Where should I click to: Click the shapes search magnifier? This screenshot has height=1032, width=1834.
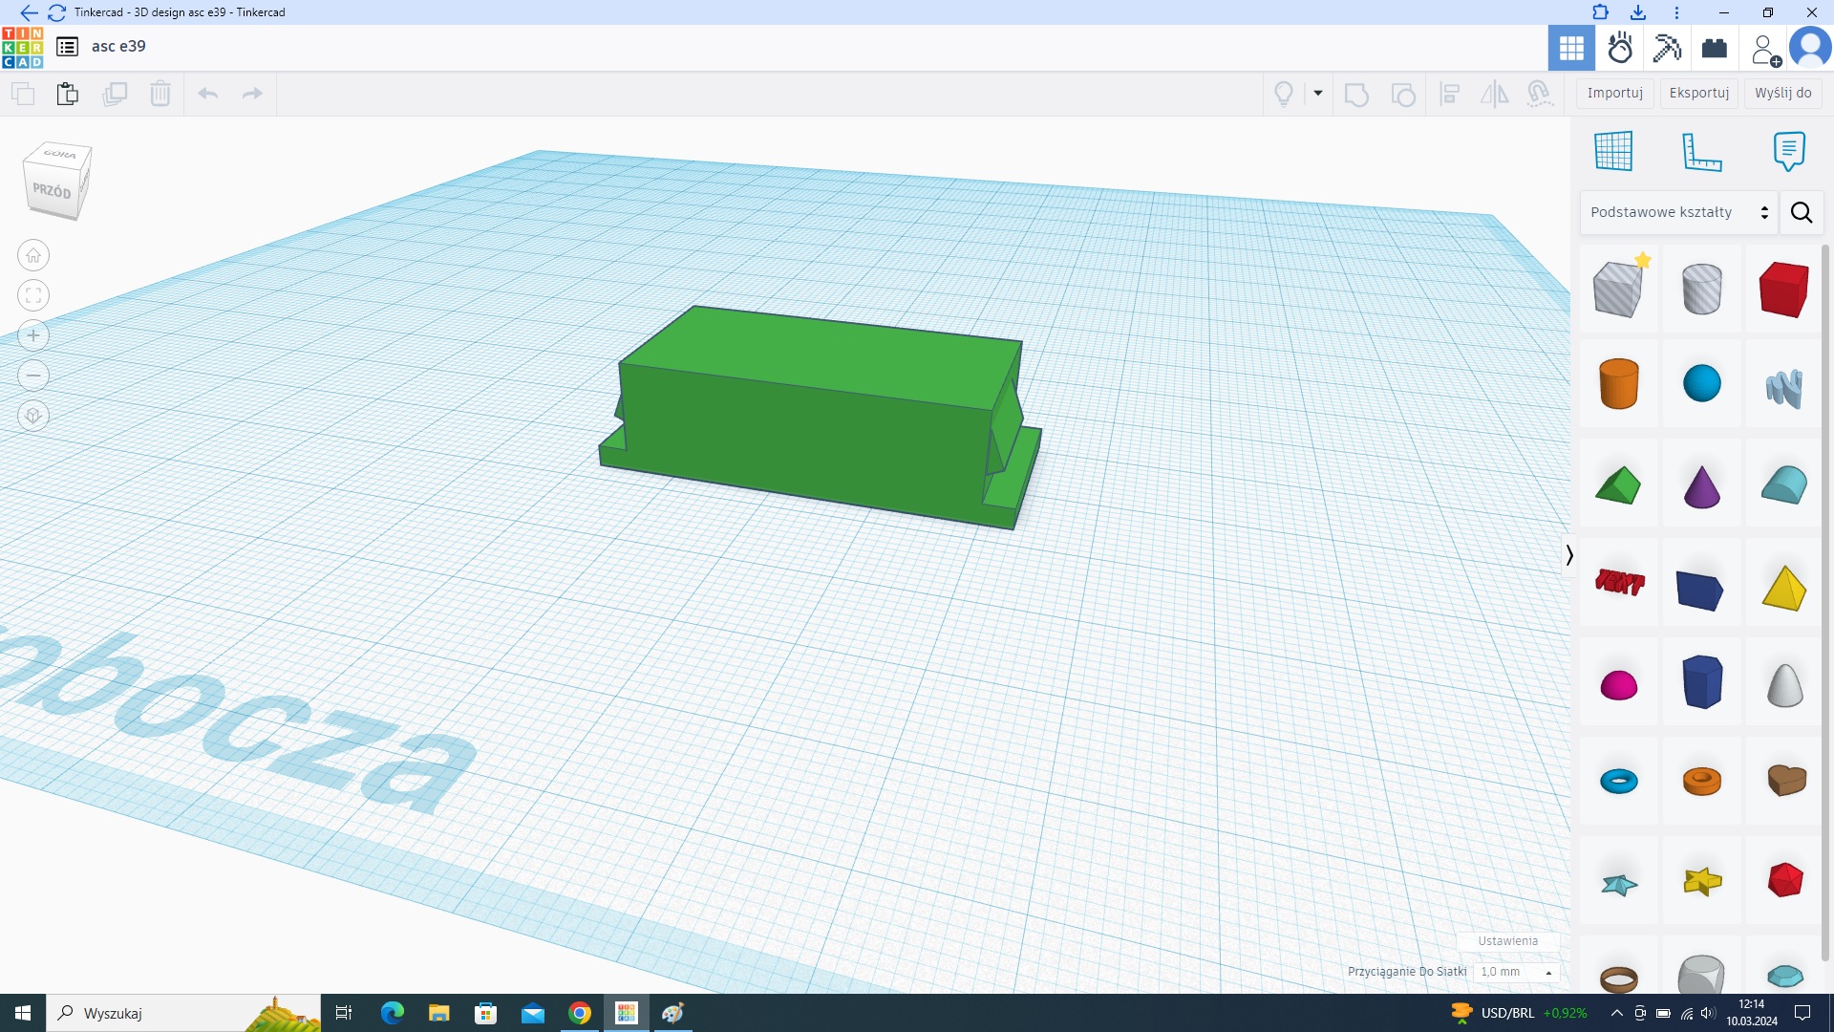(1802, 212)
